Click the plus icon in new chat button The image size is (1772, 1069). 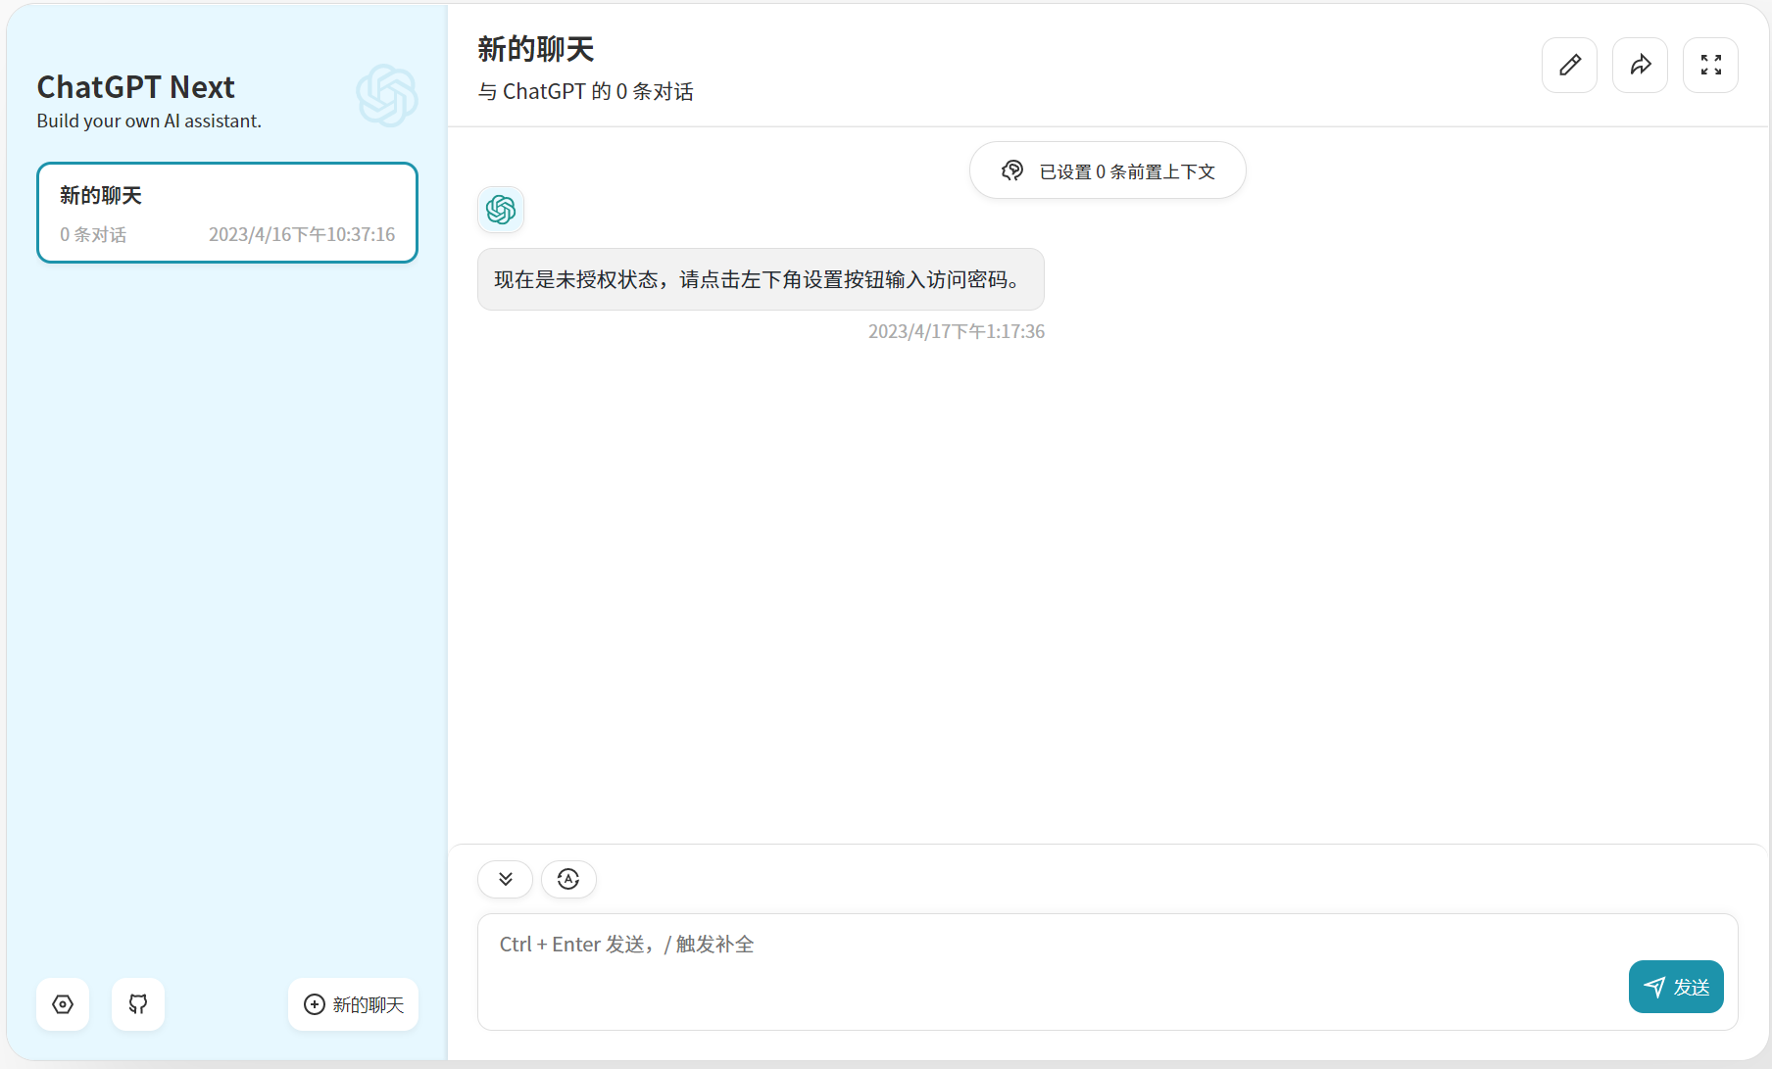tap(315, 1004)
